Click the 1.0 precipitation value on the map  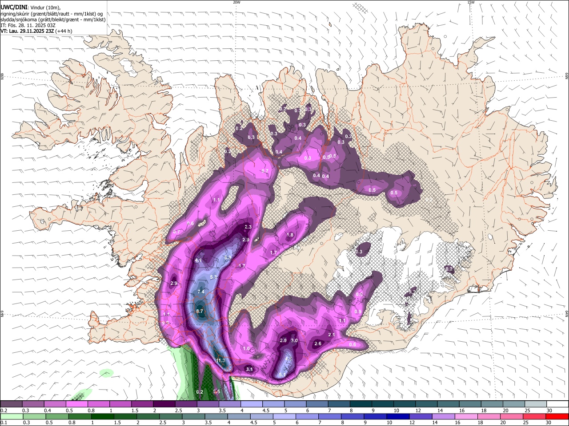[246, 348]
